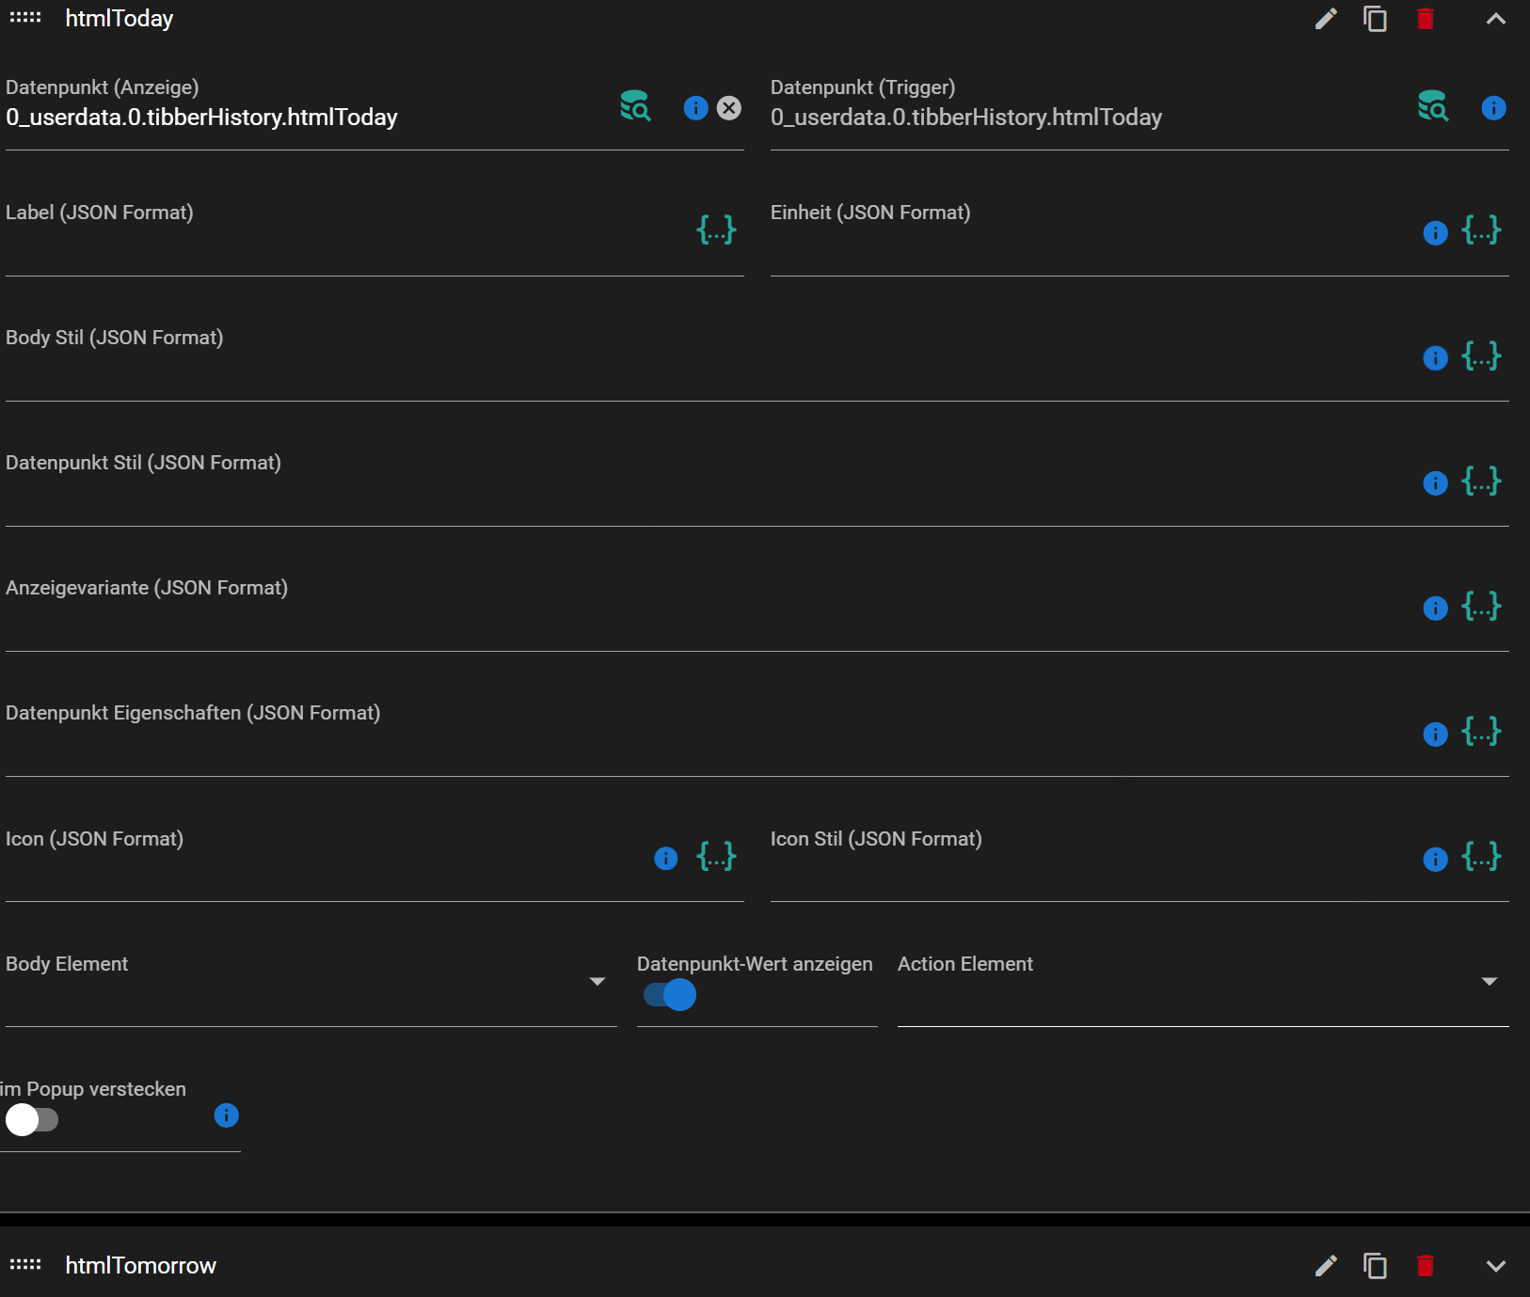Open JSON editor for Datenpunkt Eigenschaften
The height and width of the screenshot is (1297, 1530).
pos(1482,731)
